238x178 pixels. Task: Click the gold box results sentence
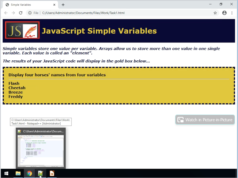[x=76, y=61]
